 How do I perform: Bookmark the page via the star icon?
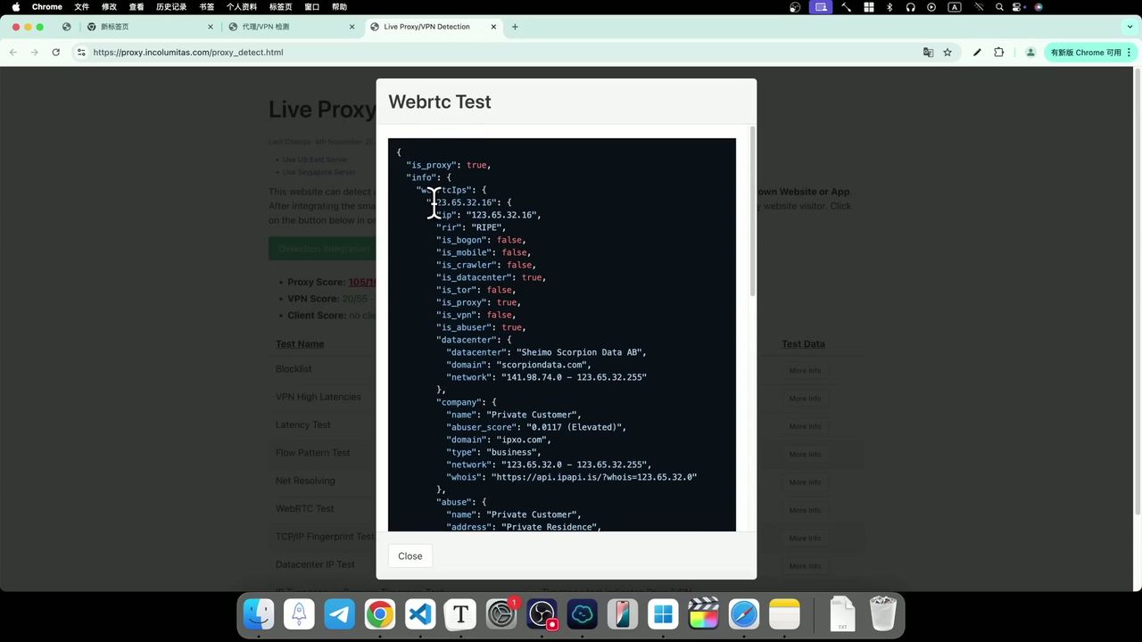[x=948, y=52]
